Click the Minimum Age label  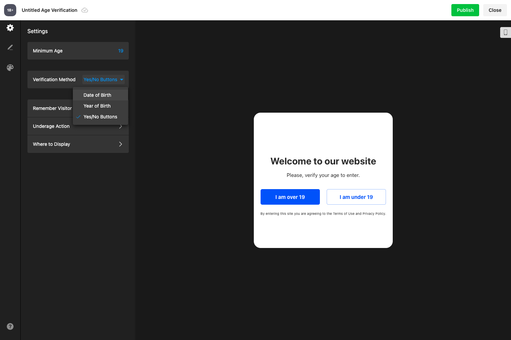coord(48,51)
